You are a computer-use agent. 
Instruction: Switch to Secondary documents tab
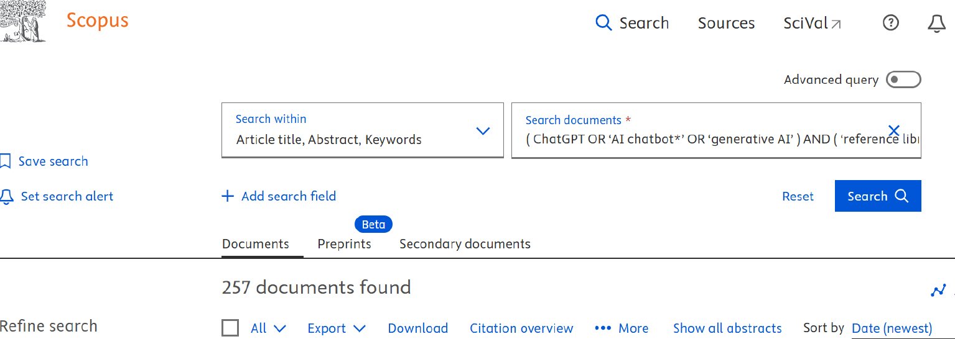pos(465,244)
